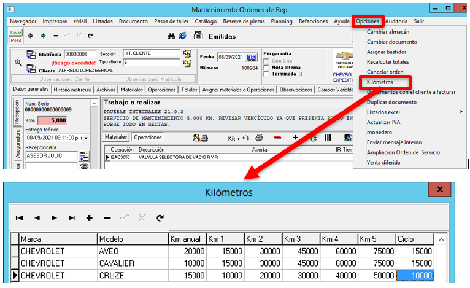
Task: Check the Con Cita checkbox
Action: 266,61
